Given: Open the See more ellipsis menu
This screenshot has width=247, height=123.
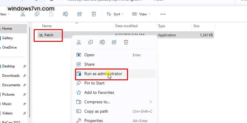Looking at the screenshot, I should (163, 14).
